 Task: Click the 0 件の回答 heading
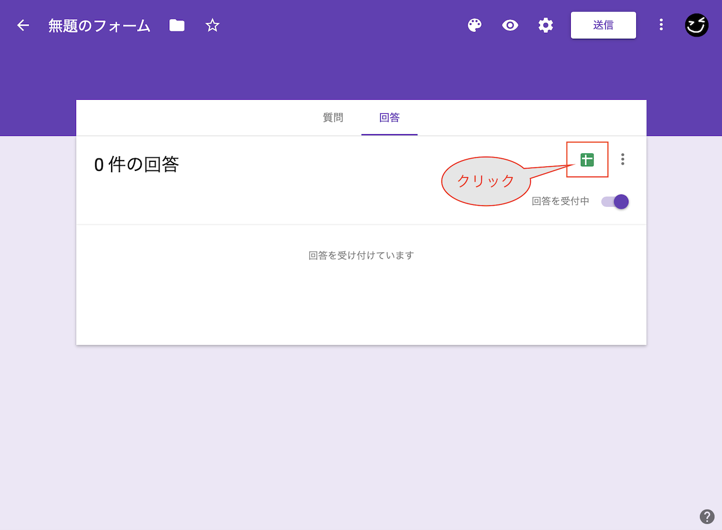(137, 165)
